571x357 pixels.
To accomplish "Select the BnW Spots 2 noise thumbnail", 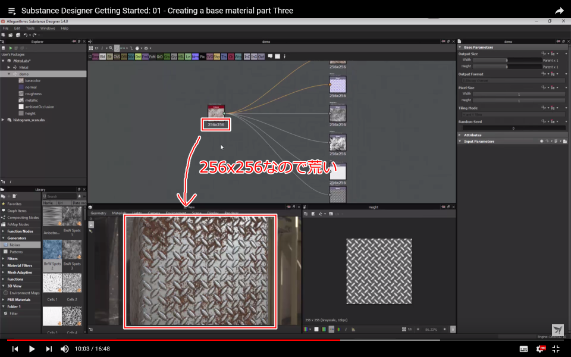I will pos(52,249).
